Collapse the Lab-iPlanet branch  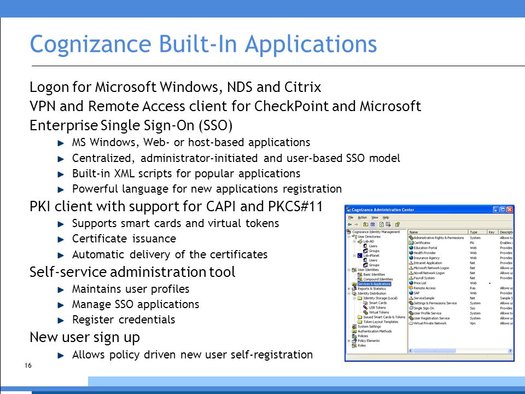tap(354, 256)
